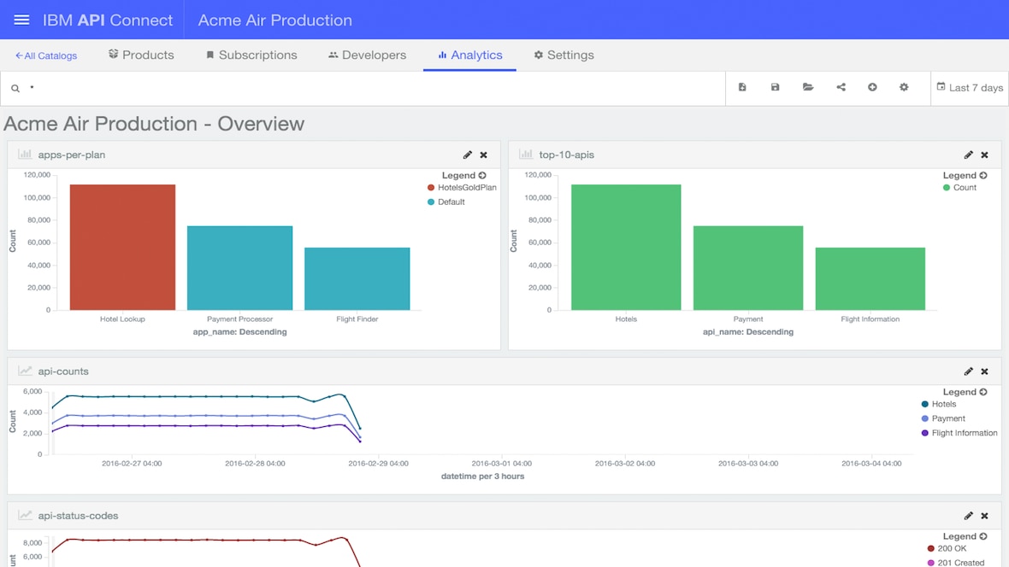Open saved dashboard with the folder icon
1009x567 pixels.
point(808,87)
